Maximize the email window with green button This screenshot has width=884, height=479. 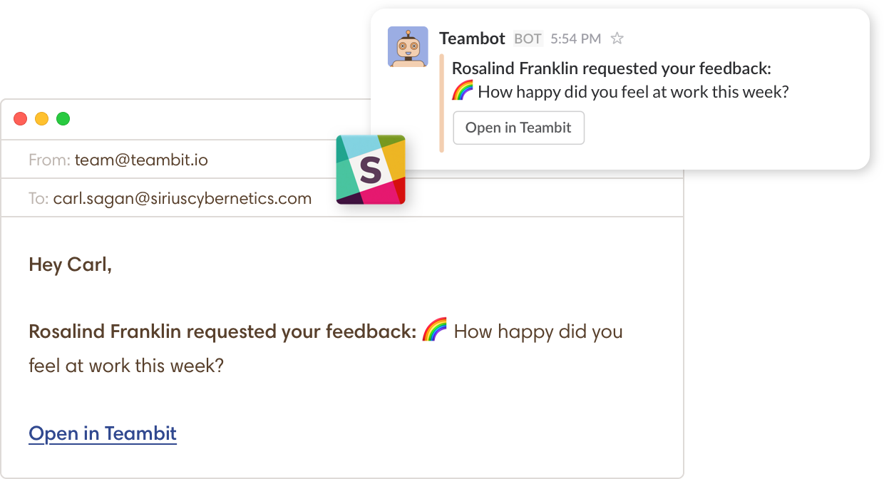pyautogui.click(x=63, y=119)
